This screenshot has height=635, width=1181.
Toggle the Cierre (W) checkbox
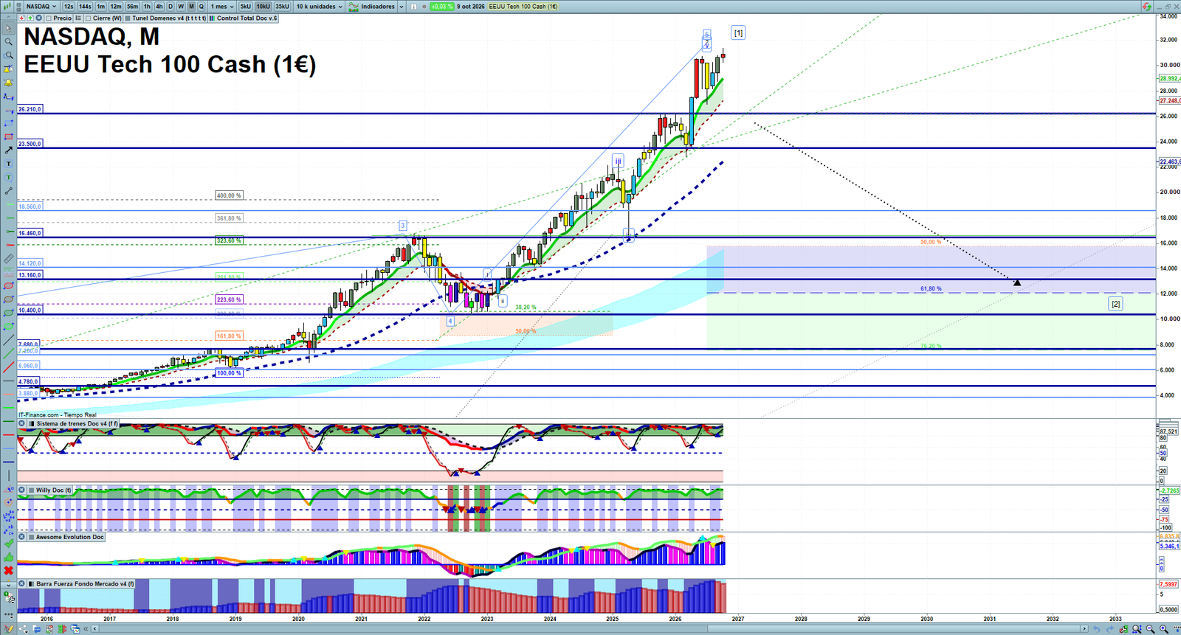88,18
